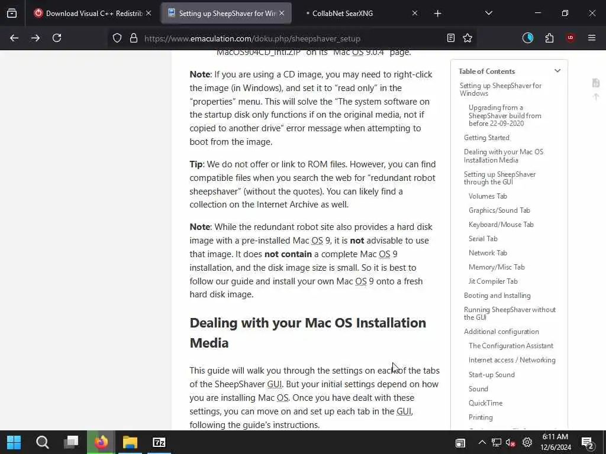Open tracking protection shield icon

click(117, 38)
